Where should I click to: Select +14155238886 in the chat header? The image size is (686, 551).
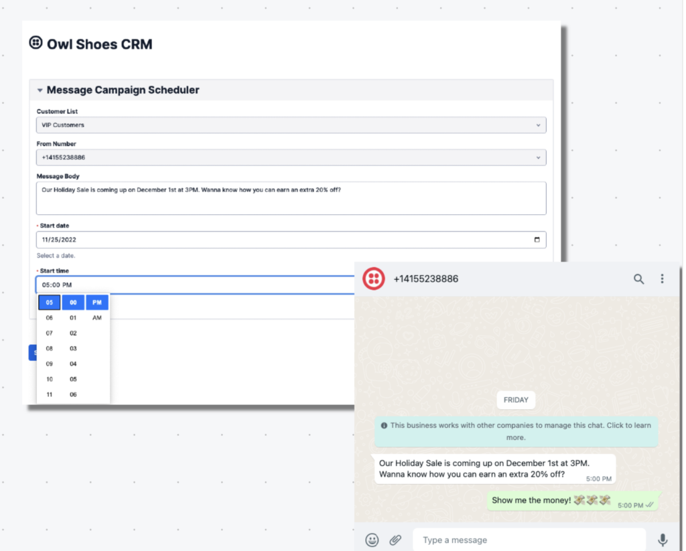(428, 279)
